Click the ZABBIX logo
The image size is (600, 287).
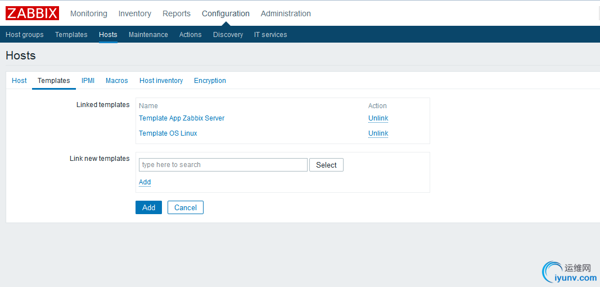point(32,13)
